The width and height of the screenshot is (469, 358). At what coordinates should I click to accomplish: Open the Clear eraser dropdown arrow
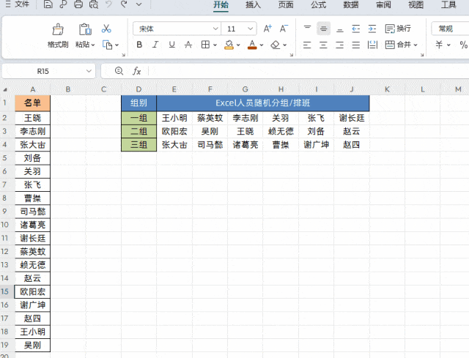[285, 45]
